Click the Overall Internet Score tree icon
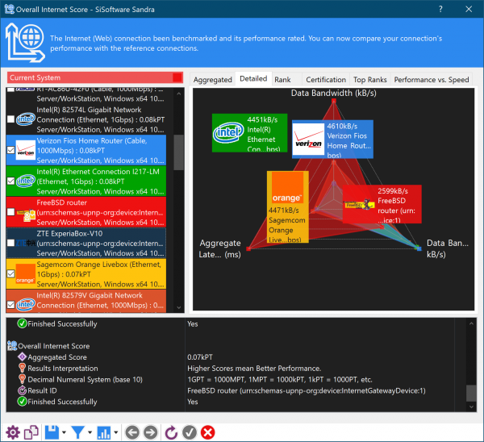Screen dimensions: 484x442 12,346
